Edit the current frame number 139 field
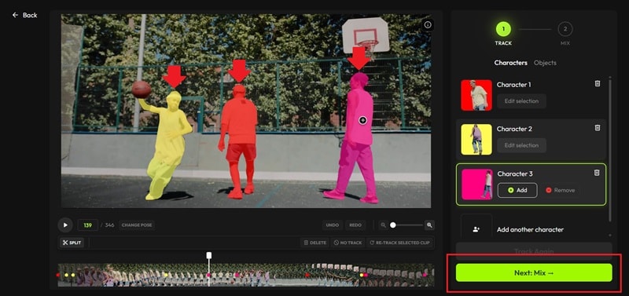The width and height of the screenshot is (629, 296). (87, 225)
